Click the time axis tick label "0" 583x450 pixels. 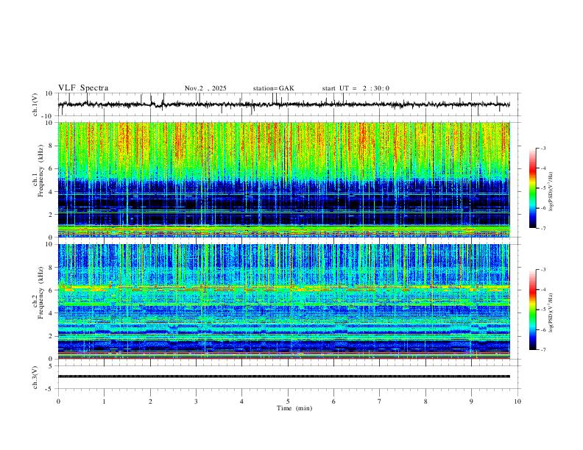(x=58, y=401)
